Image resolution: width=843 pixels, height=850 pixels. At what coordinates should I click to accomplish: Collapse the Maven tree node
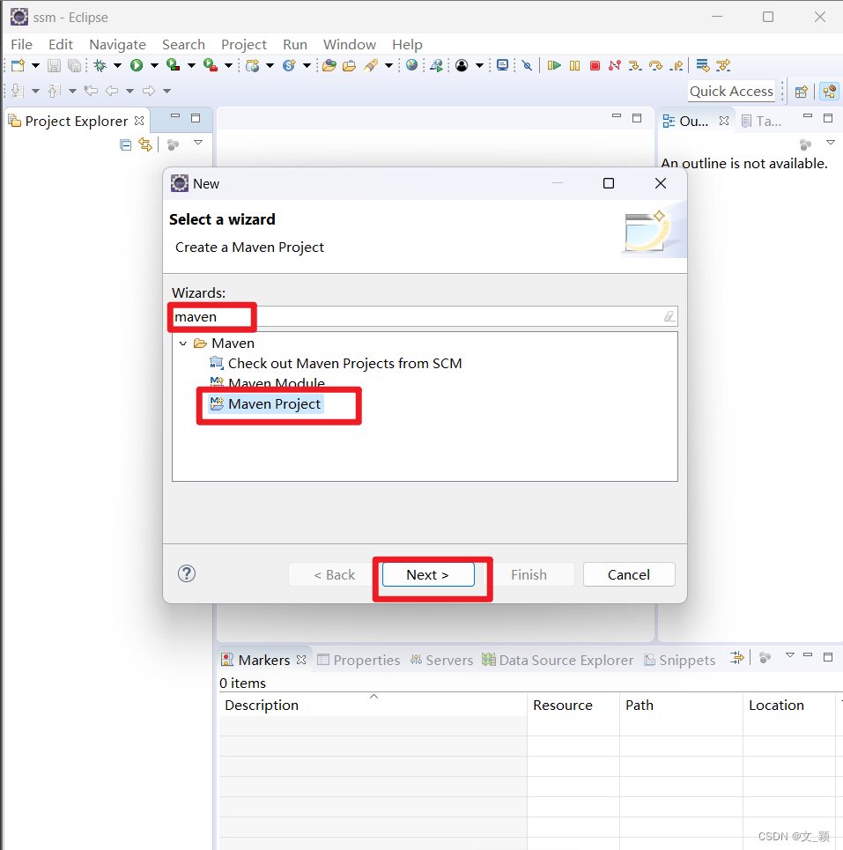[183, 343]
